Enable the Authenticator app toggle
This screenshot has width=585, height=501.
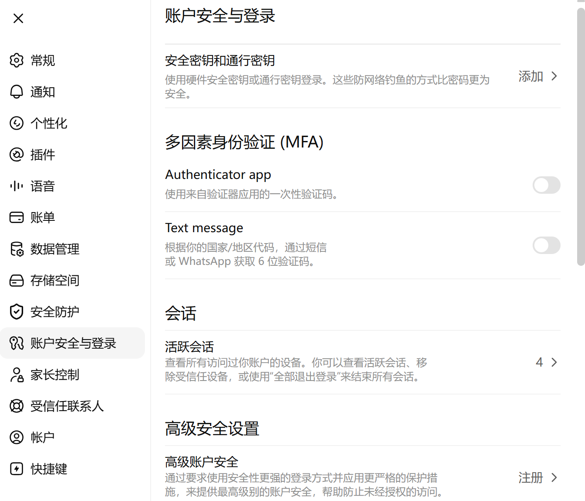[546, 185]
